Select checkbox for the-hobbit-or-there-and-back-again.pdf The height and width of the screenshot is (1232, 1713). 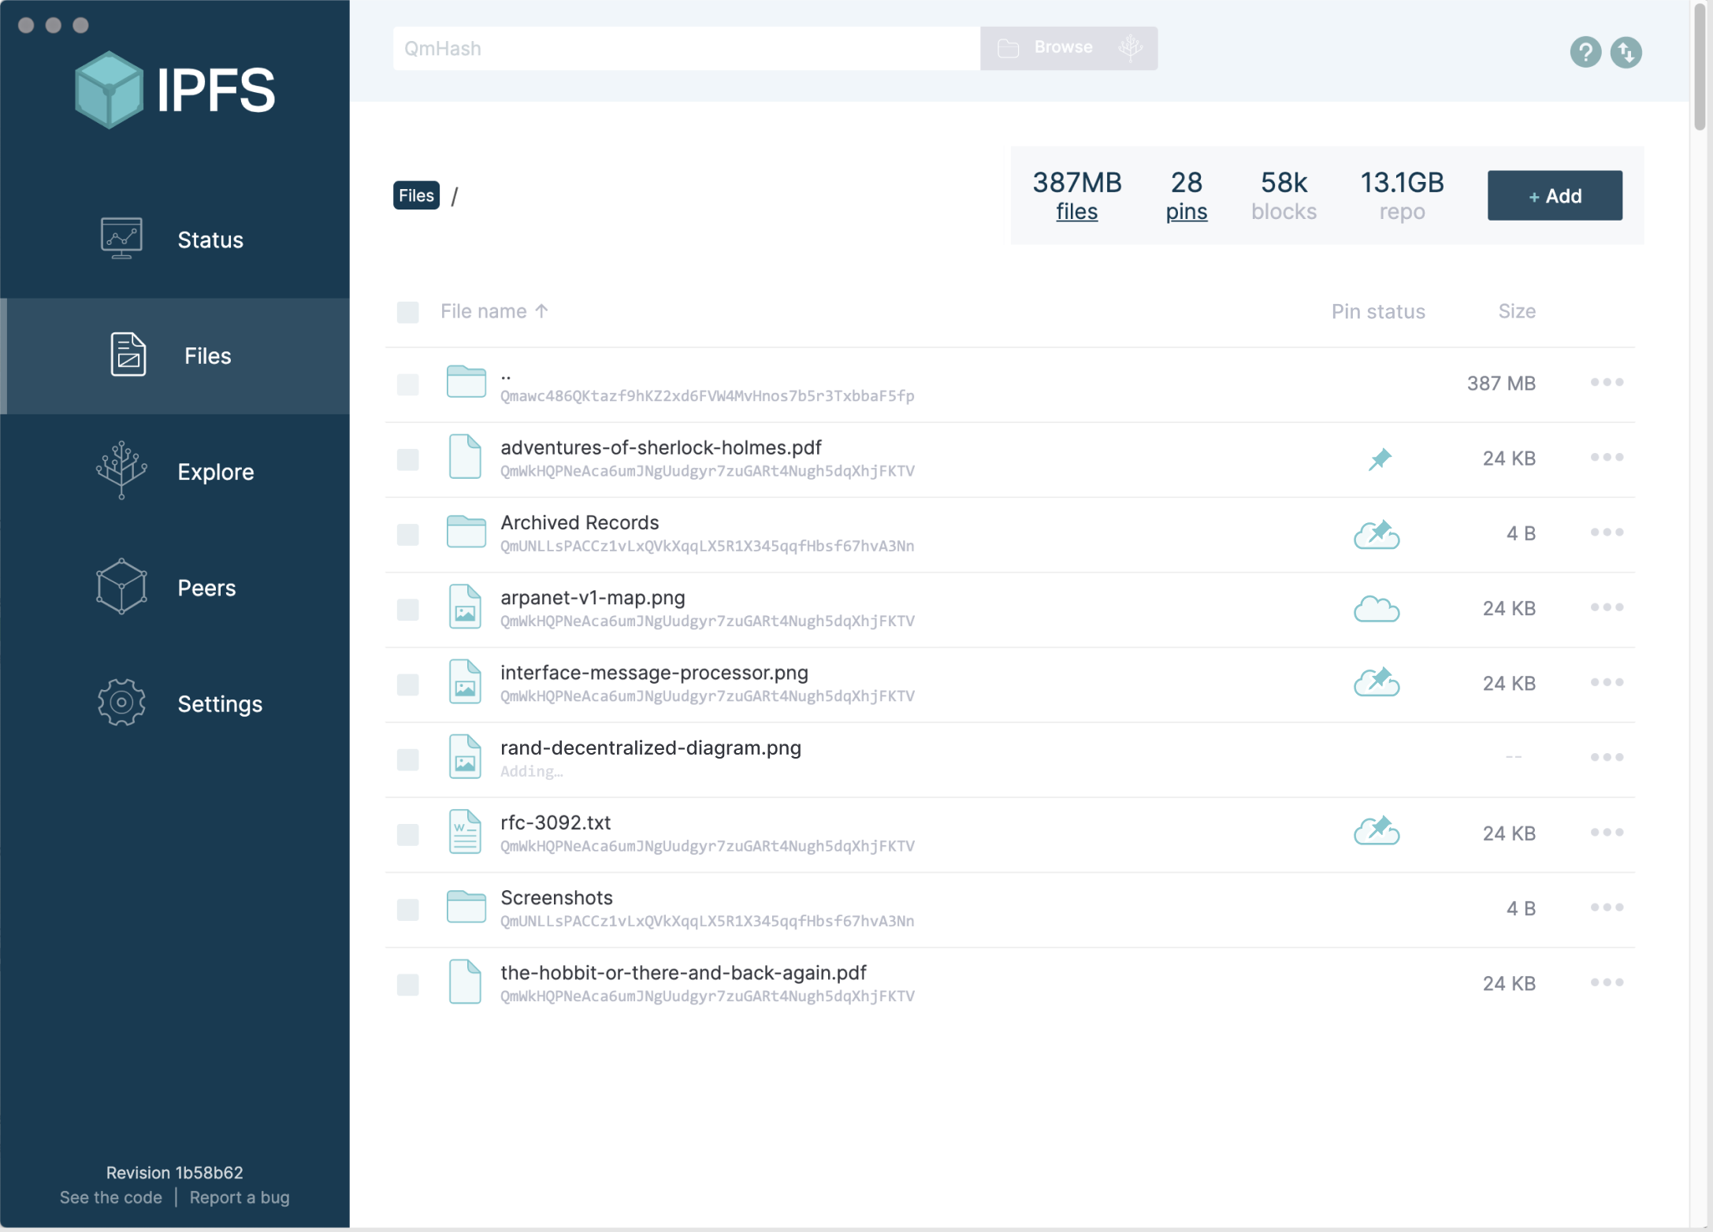407,985
